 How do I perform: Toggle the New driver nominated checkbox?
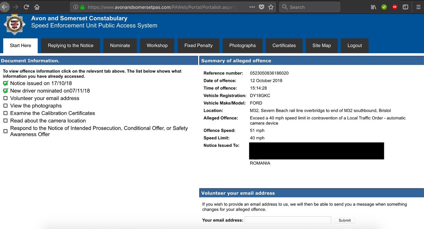tap(5, 91)
